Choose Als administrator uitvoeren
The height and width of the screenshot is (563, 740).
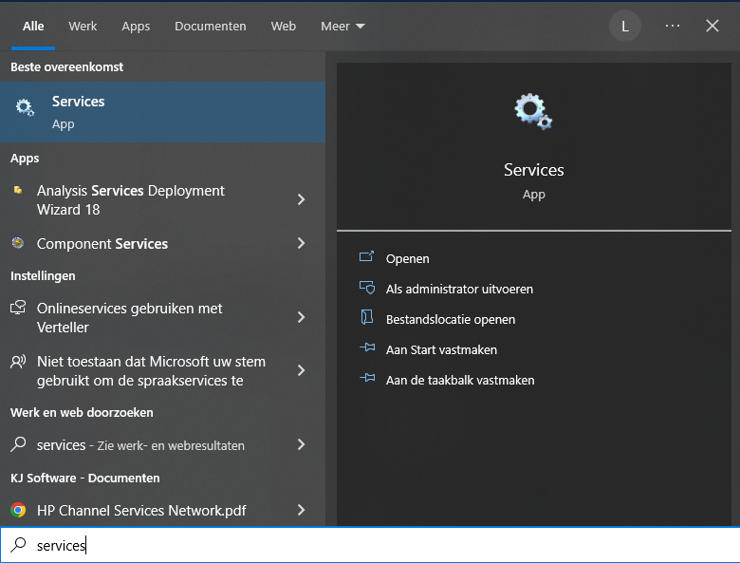pyautogui.click(x=459, y=289)
